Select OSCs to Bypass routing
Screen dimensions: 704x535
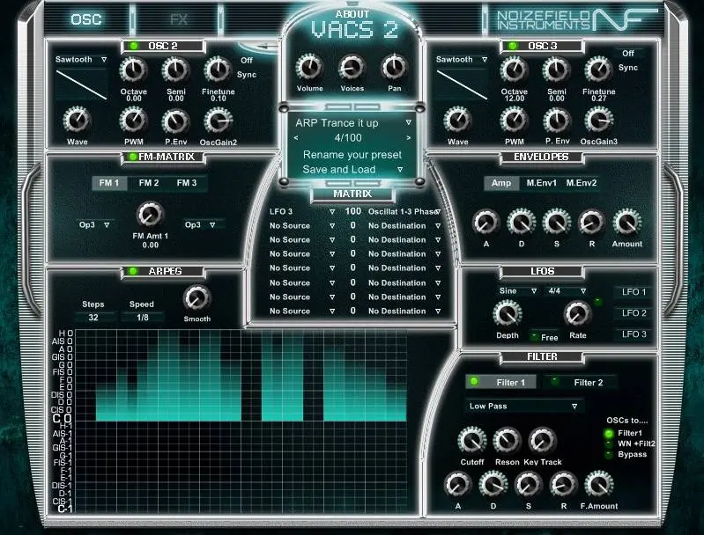point(609,454)
